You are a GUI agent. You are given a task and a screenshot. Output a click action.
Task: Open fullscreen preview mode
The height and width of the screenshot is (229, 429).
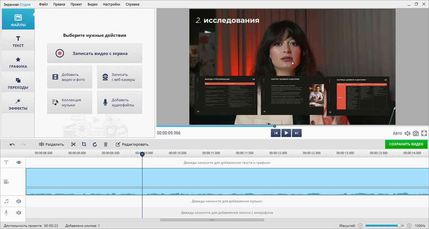(424, 133)
